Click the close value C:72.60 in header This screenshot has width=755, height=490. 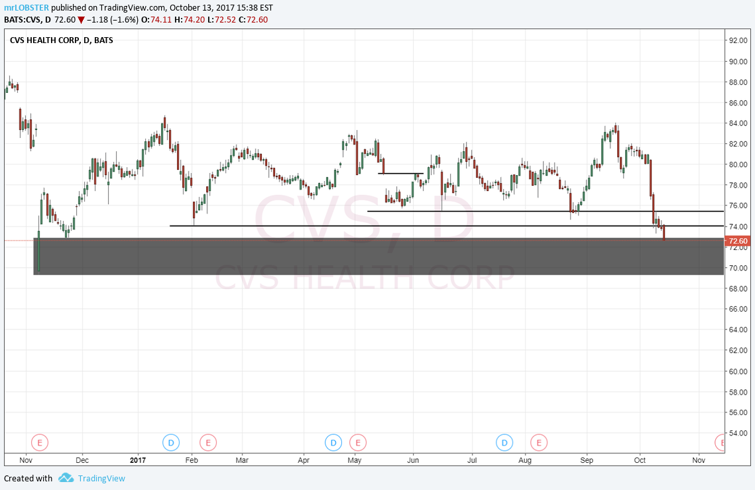(x=253, y=20)
